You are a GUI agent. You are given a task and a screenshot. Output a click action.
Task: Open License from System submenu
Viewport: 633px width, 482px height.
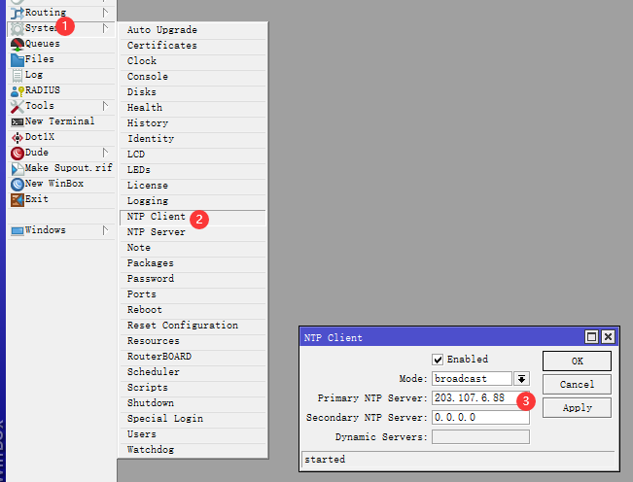point(193,186)
